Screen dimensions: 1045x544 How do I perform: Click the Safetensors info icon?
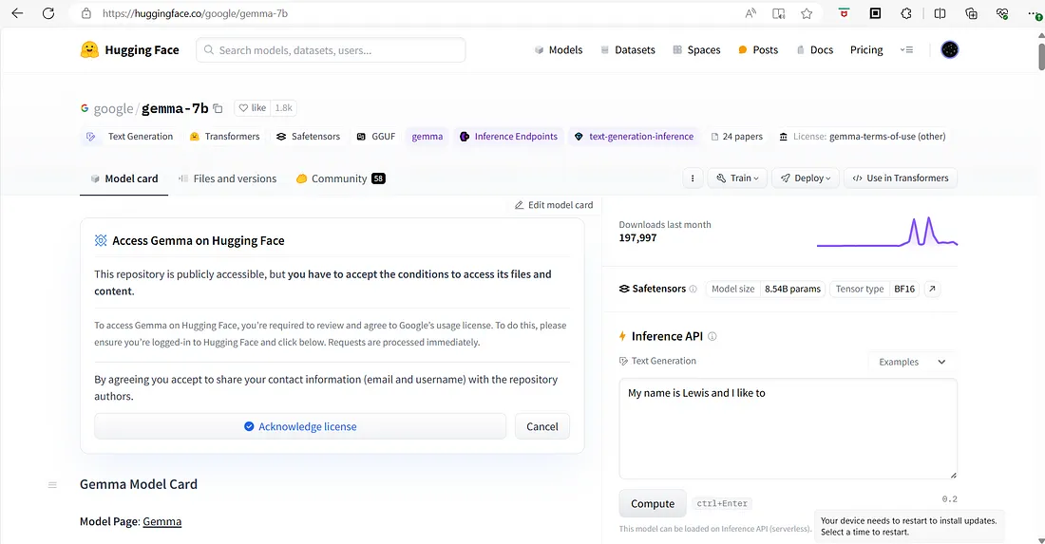pos(693,289)
